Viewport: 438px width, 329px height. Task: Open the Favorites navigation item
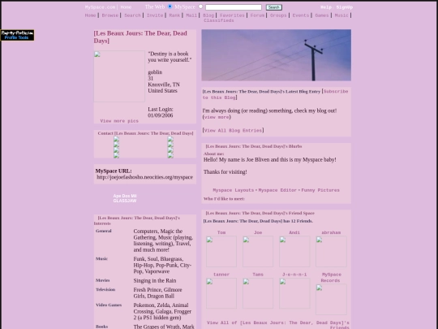(x=232, y=15)
